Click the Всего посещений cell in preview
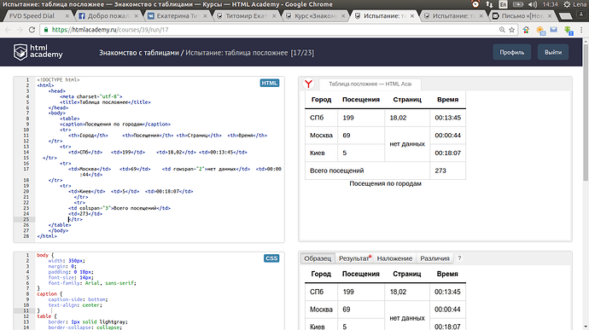Image resolution: width=589 pixels, height=330 pixels. (367, 171)
